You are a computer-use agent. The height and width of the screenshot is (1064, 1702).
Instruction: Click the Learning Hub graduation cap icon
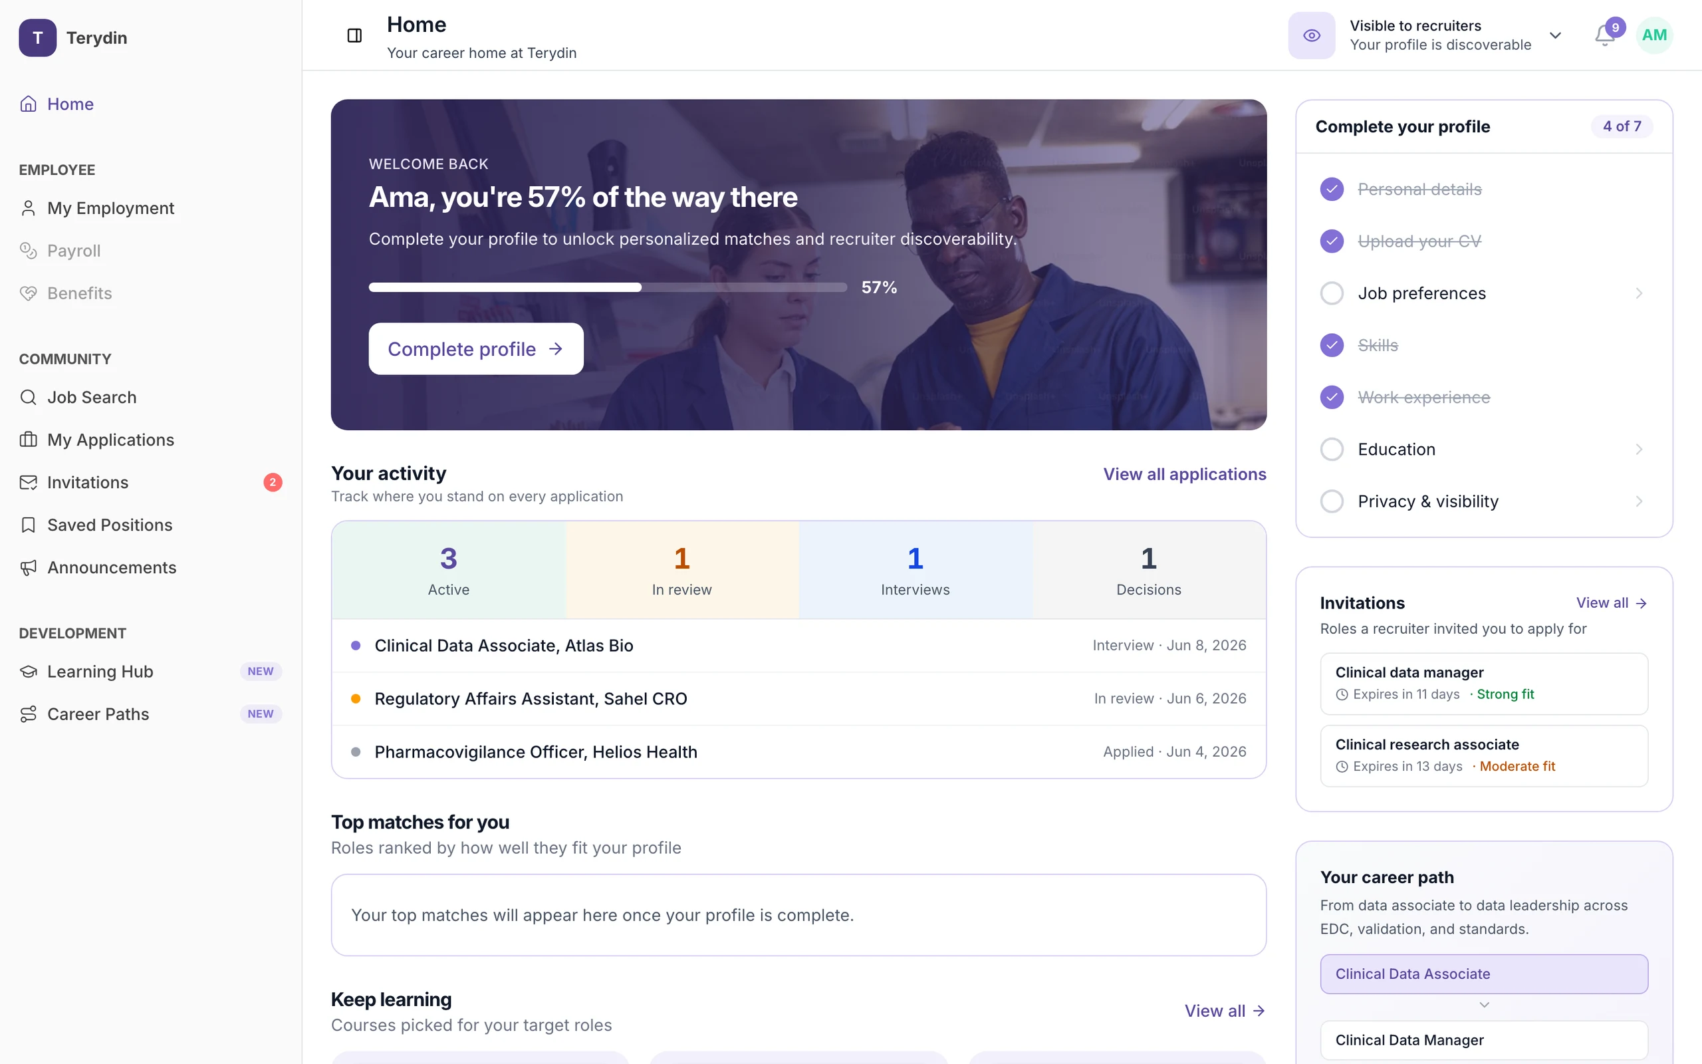click(28, 672)
